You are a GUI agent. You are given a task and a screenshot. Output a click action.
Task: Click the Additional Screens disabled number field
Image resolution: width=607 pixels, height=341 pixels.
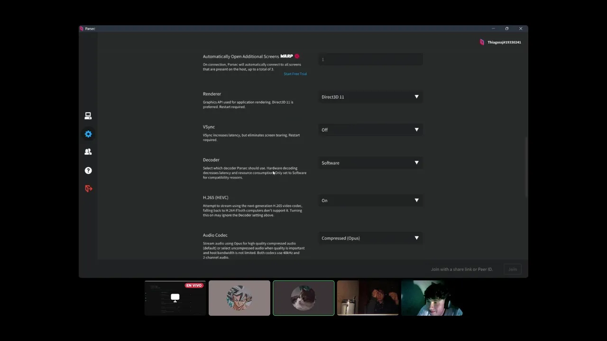(x=370, y=59)
